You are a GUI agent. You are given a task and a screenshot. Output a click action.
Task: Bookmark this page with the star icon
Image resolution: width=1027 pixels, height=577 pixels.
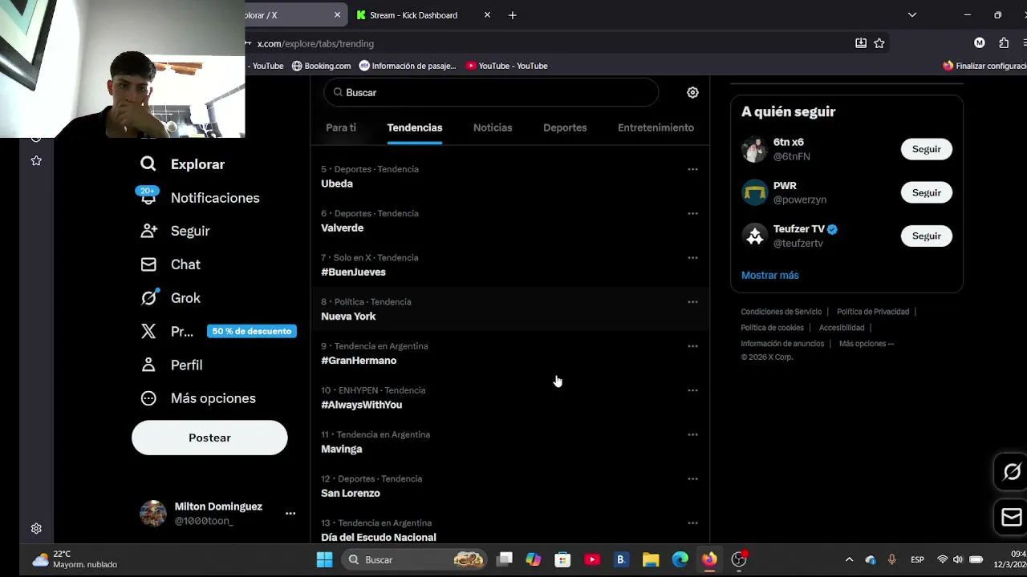(x=879, y=43)
